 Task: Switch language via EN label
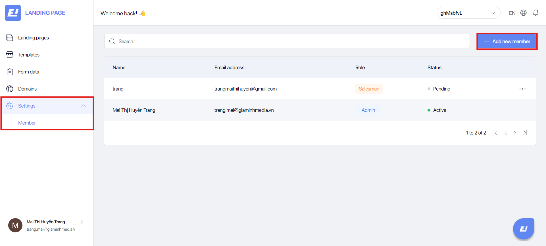click(512, 13)
